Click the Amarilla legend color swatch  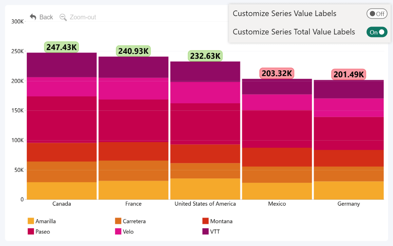pos(31,221)
